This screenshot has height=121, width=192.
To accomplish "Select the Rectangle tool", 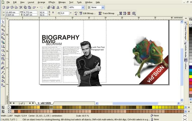I will [x=3, y=46].
